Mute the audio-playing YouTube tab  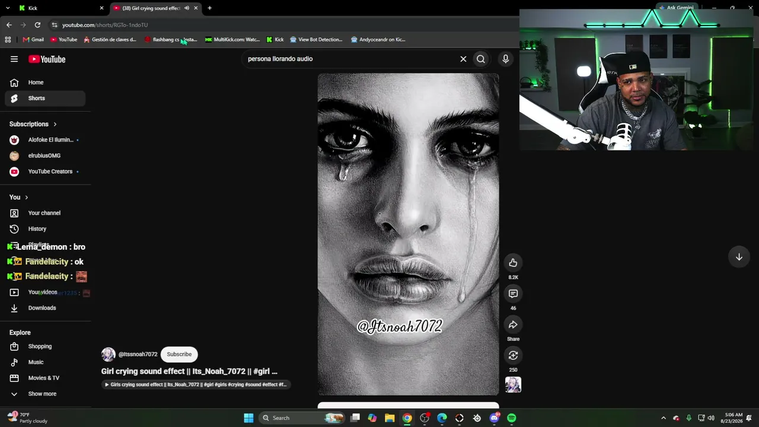click(x=186, y=8)
